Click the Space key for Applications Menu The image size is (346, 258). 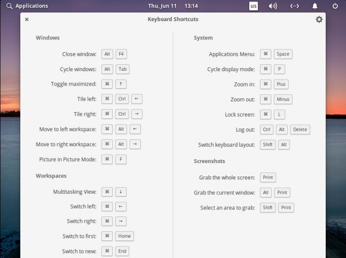tap(283, 54)
